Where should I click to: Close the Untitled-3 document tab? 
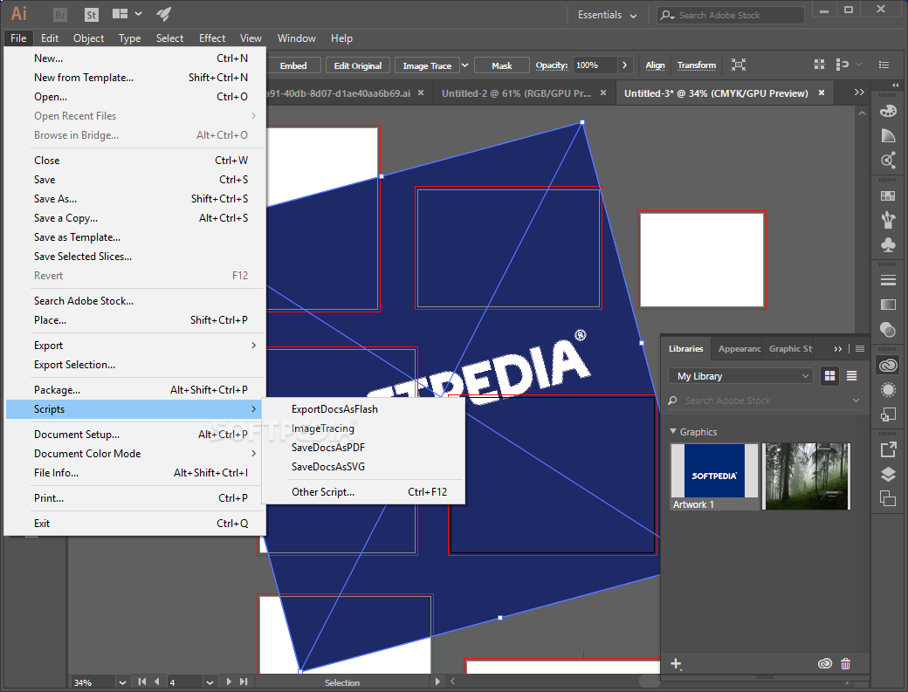[822, 93]
